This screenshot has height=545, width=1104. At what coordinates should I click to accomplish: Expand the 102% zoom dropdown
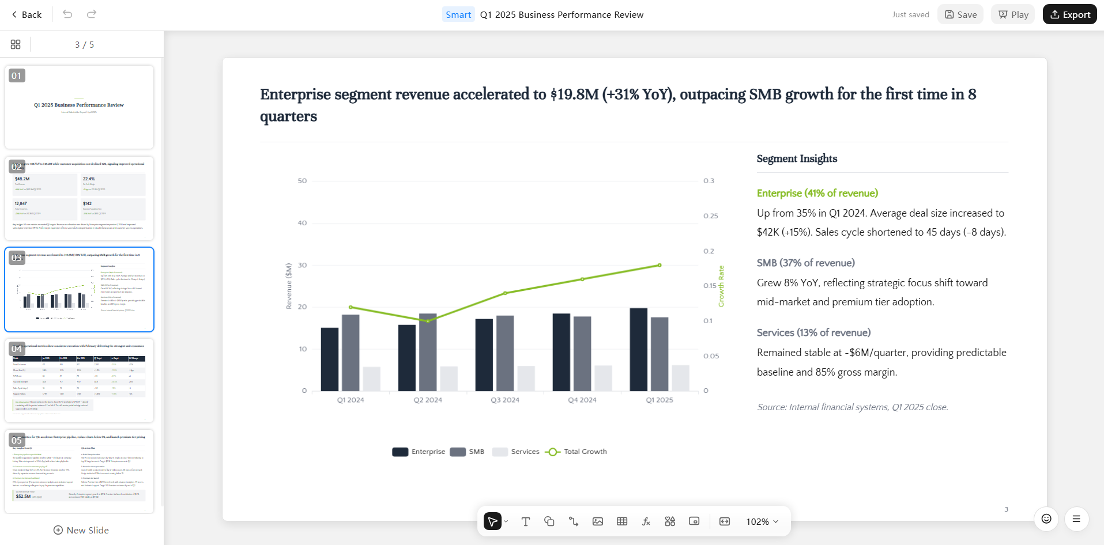pyautogui.click(x=762, y=521)
